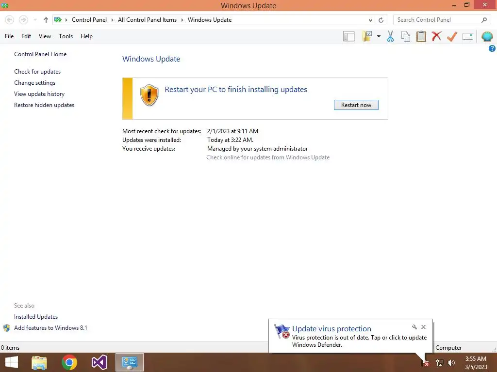Image resolution: width=497 pixels, height=372 pixels.
Task: Open recent locations dropdown arrow
Action: pyautogui.click(x=35, y=20)
